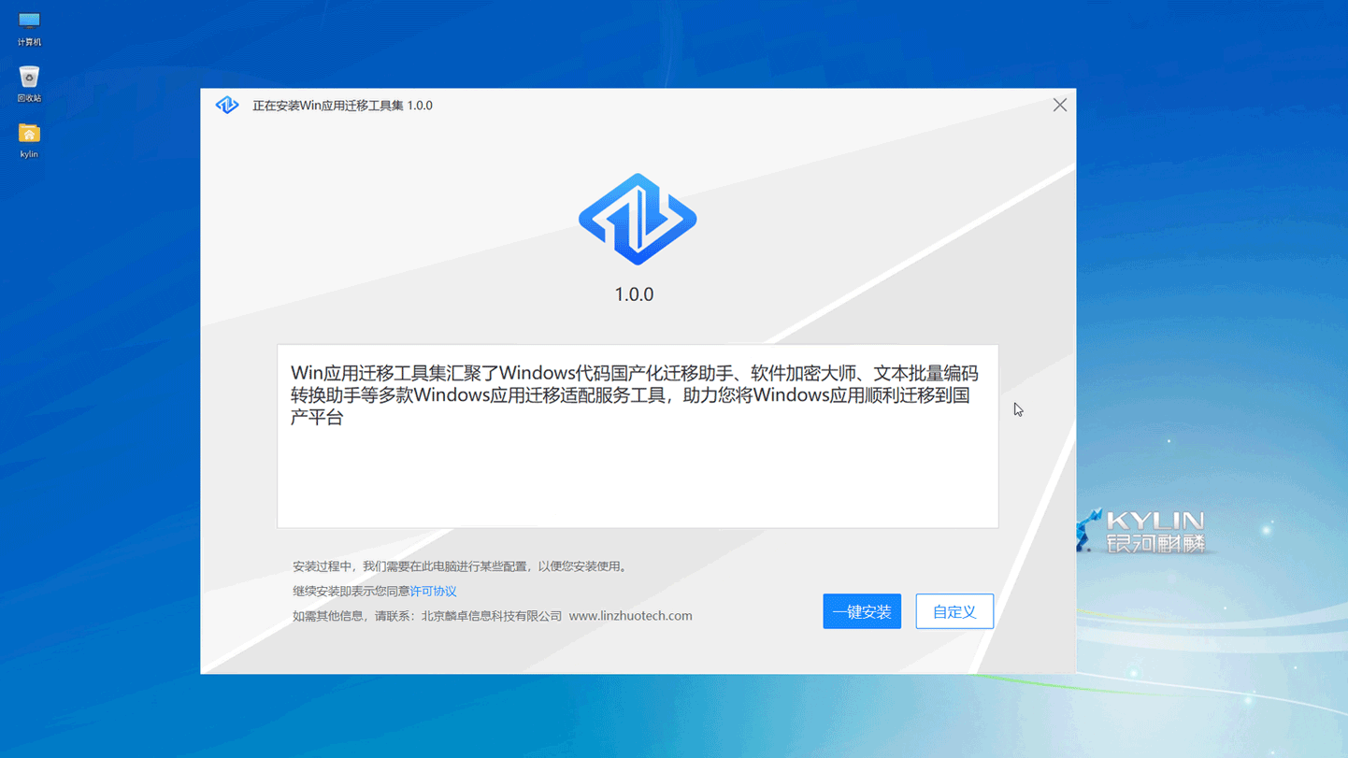Screen dimensions: 1348x758
Task: Click the www.linzhuotech.com website text
Action: (630, 616)
